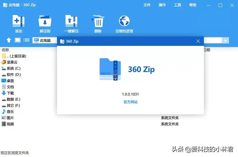Select the 坚果云 entry name
Viewport: 238px width, 157px height.
(x=12, y=62)
